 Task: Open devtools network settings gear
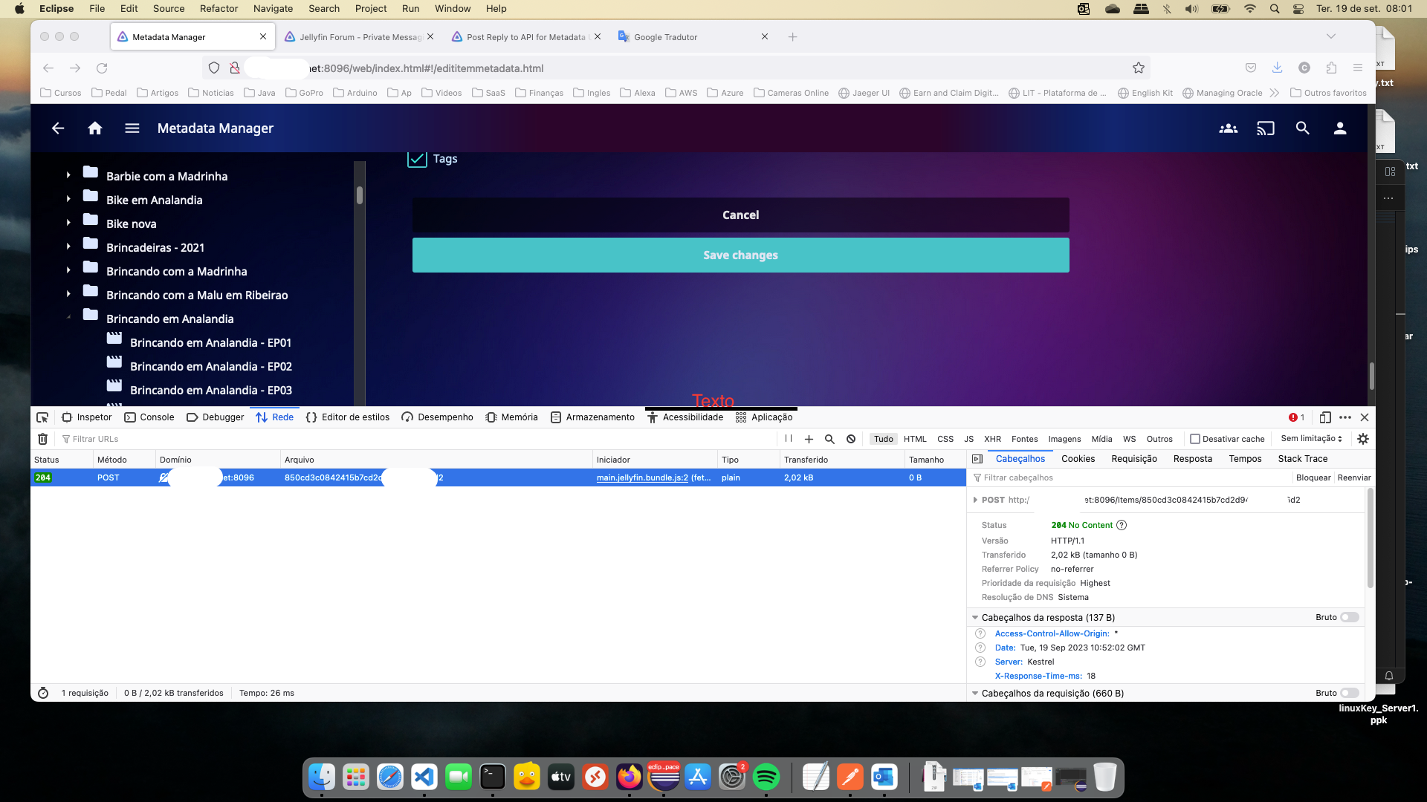1362,439
